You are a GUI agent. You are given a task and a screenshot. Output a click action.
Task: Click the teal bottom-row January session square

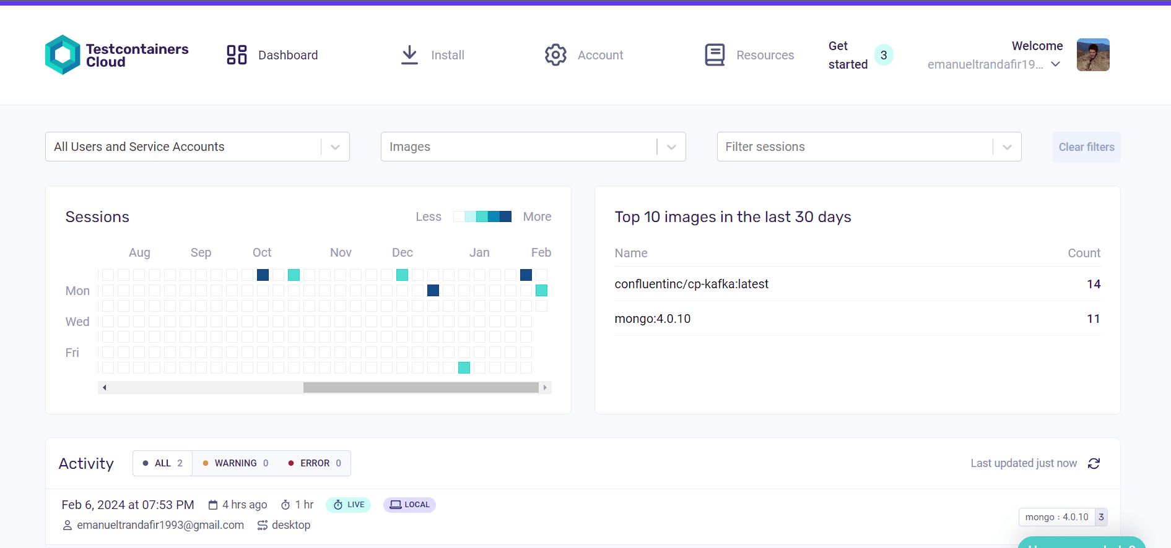(464, 367)
